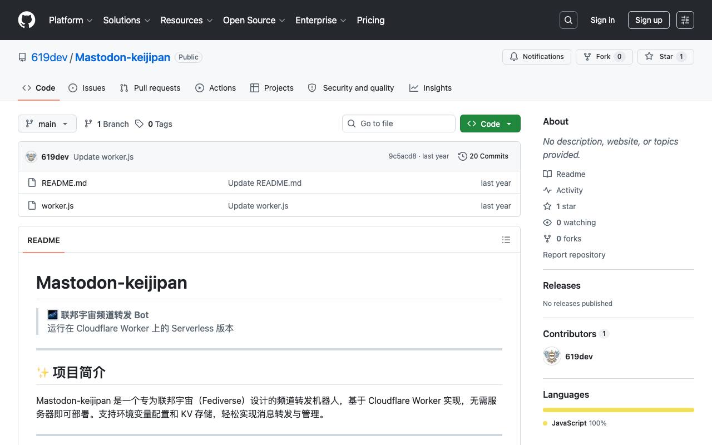Open the Security and quality tab
Viewport: 712px width, 445px height.
pyautogui.click(x=351, y=88)
